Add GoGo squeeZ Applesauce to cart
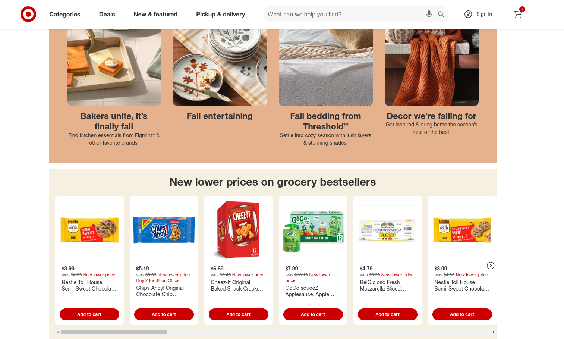This screenshot has height=339, width=564. 313,314
